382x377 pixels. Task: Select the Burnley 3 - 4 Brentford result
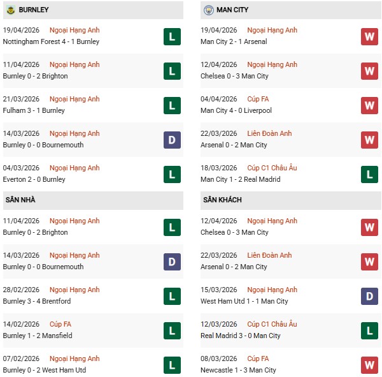[38, 301]
